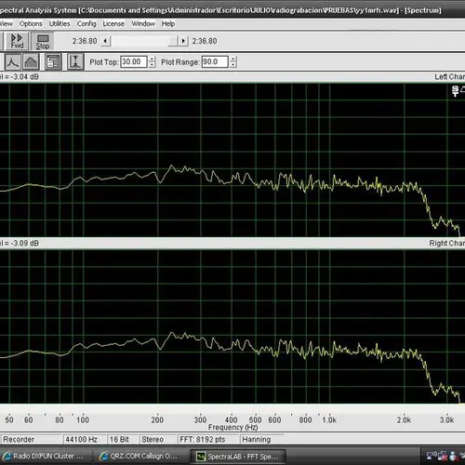The width and height of the screenshot is (465, 465).
Task: Click the file position slider thumb
Action: pyautogui.click(x=173, y=41)
